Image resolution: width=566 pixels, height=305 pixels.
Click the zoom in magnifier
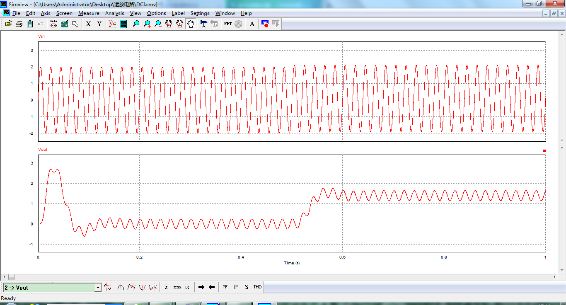pos(147,24)
